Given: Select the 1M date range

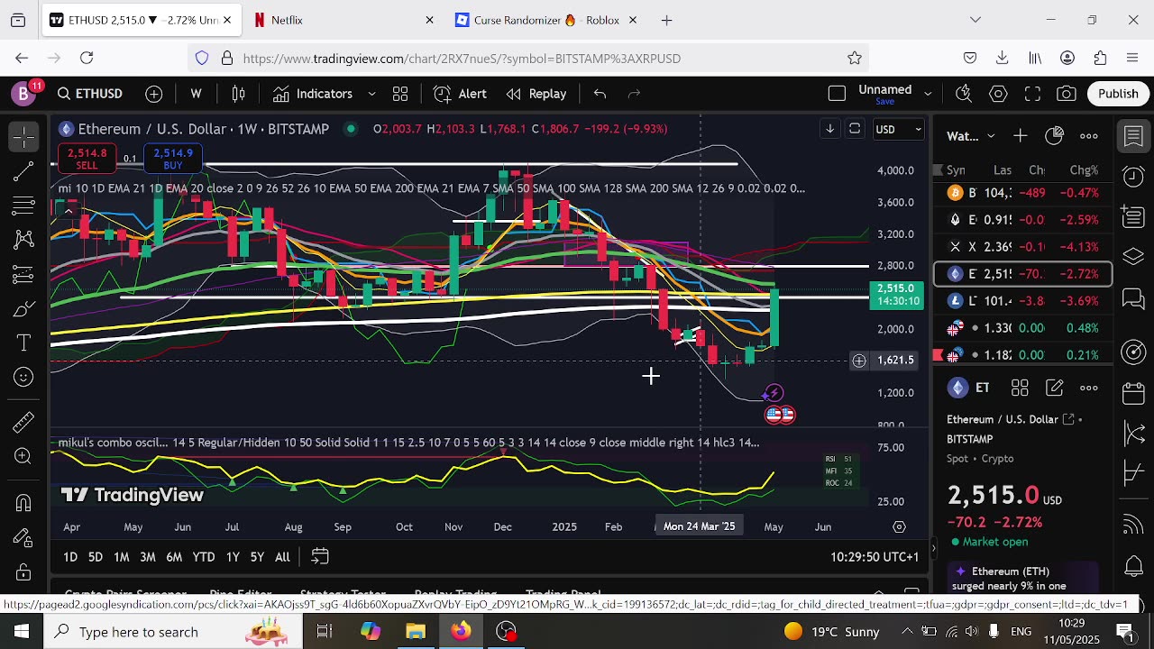Looking at the screenshot, I should (121, 557).
